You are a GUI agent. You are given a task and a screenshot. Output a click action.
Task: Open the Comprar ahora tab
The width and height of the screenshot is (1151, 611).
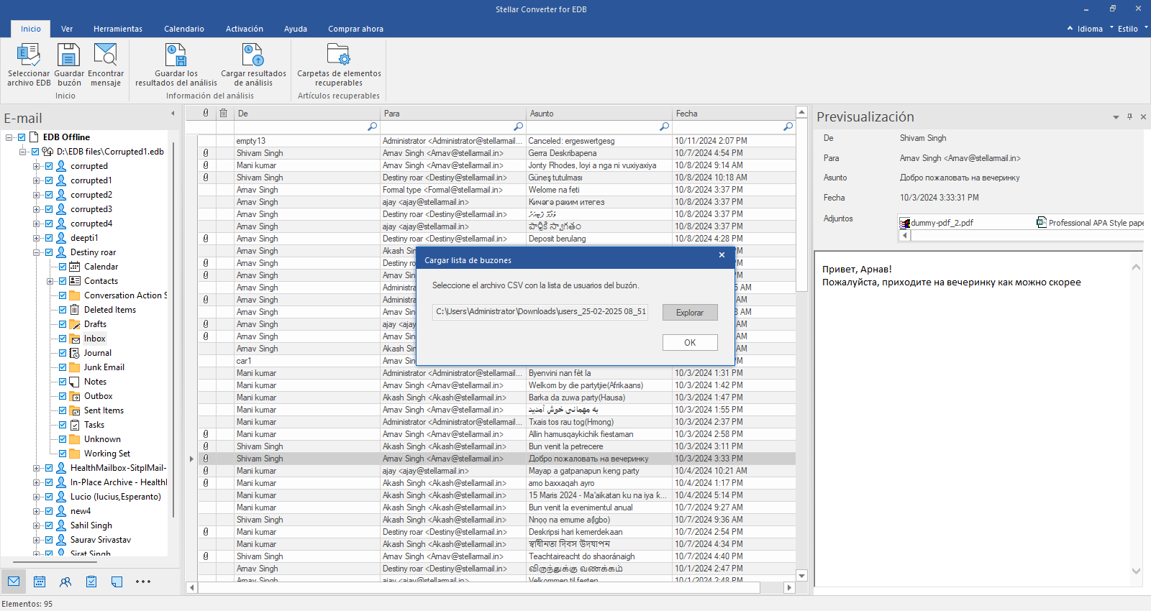355,29
